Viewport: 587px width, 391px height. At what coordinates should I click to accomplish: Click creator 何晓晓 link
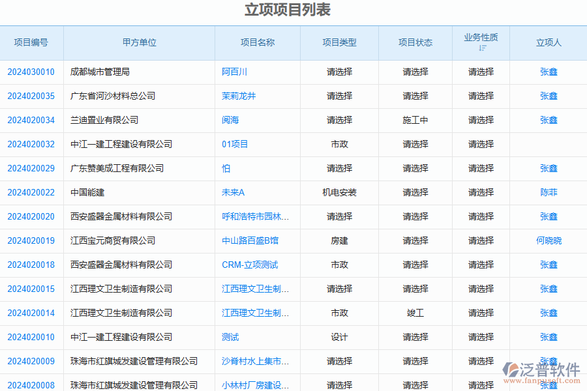[549, 240]
